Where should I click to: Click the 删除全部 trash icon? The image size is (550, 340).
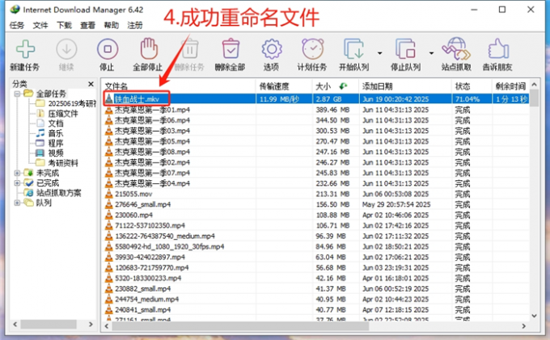[231, 48]
